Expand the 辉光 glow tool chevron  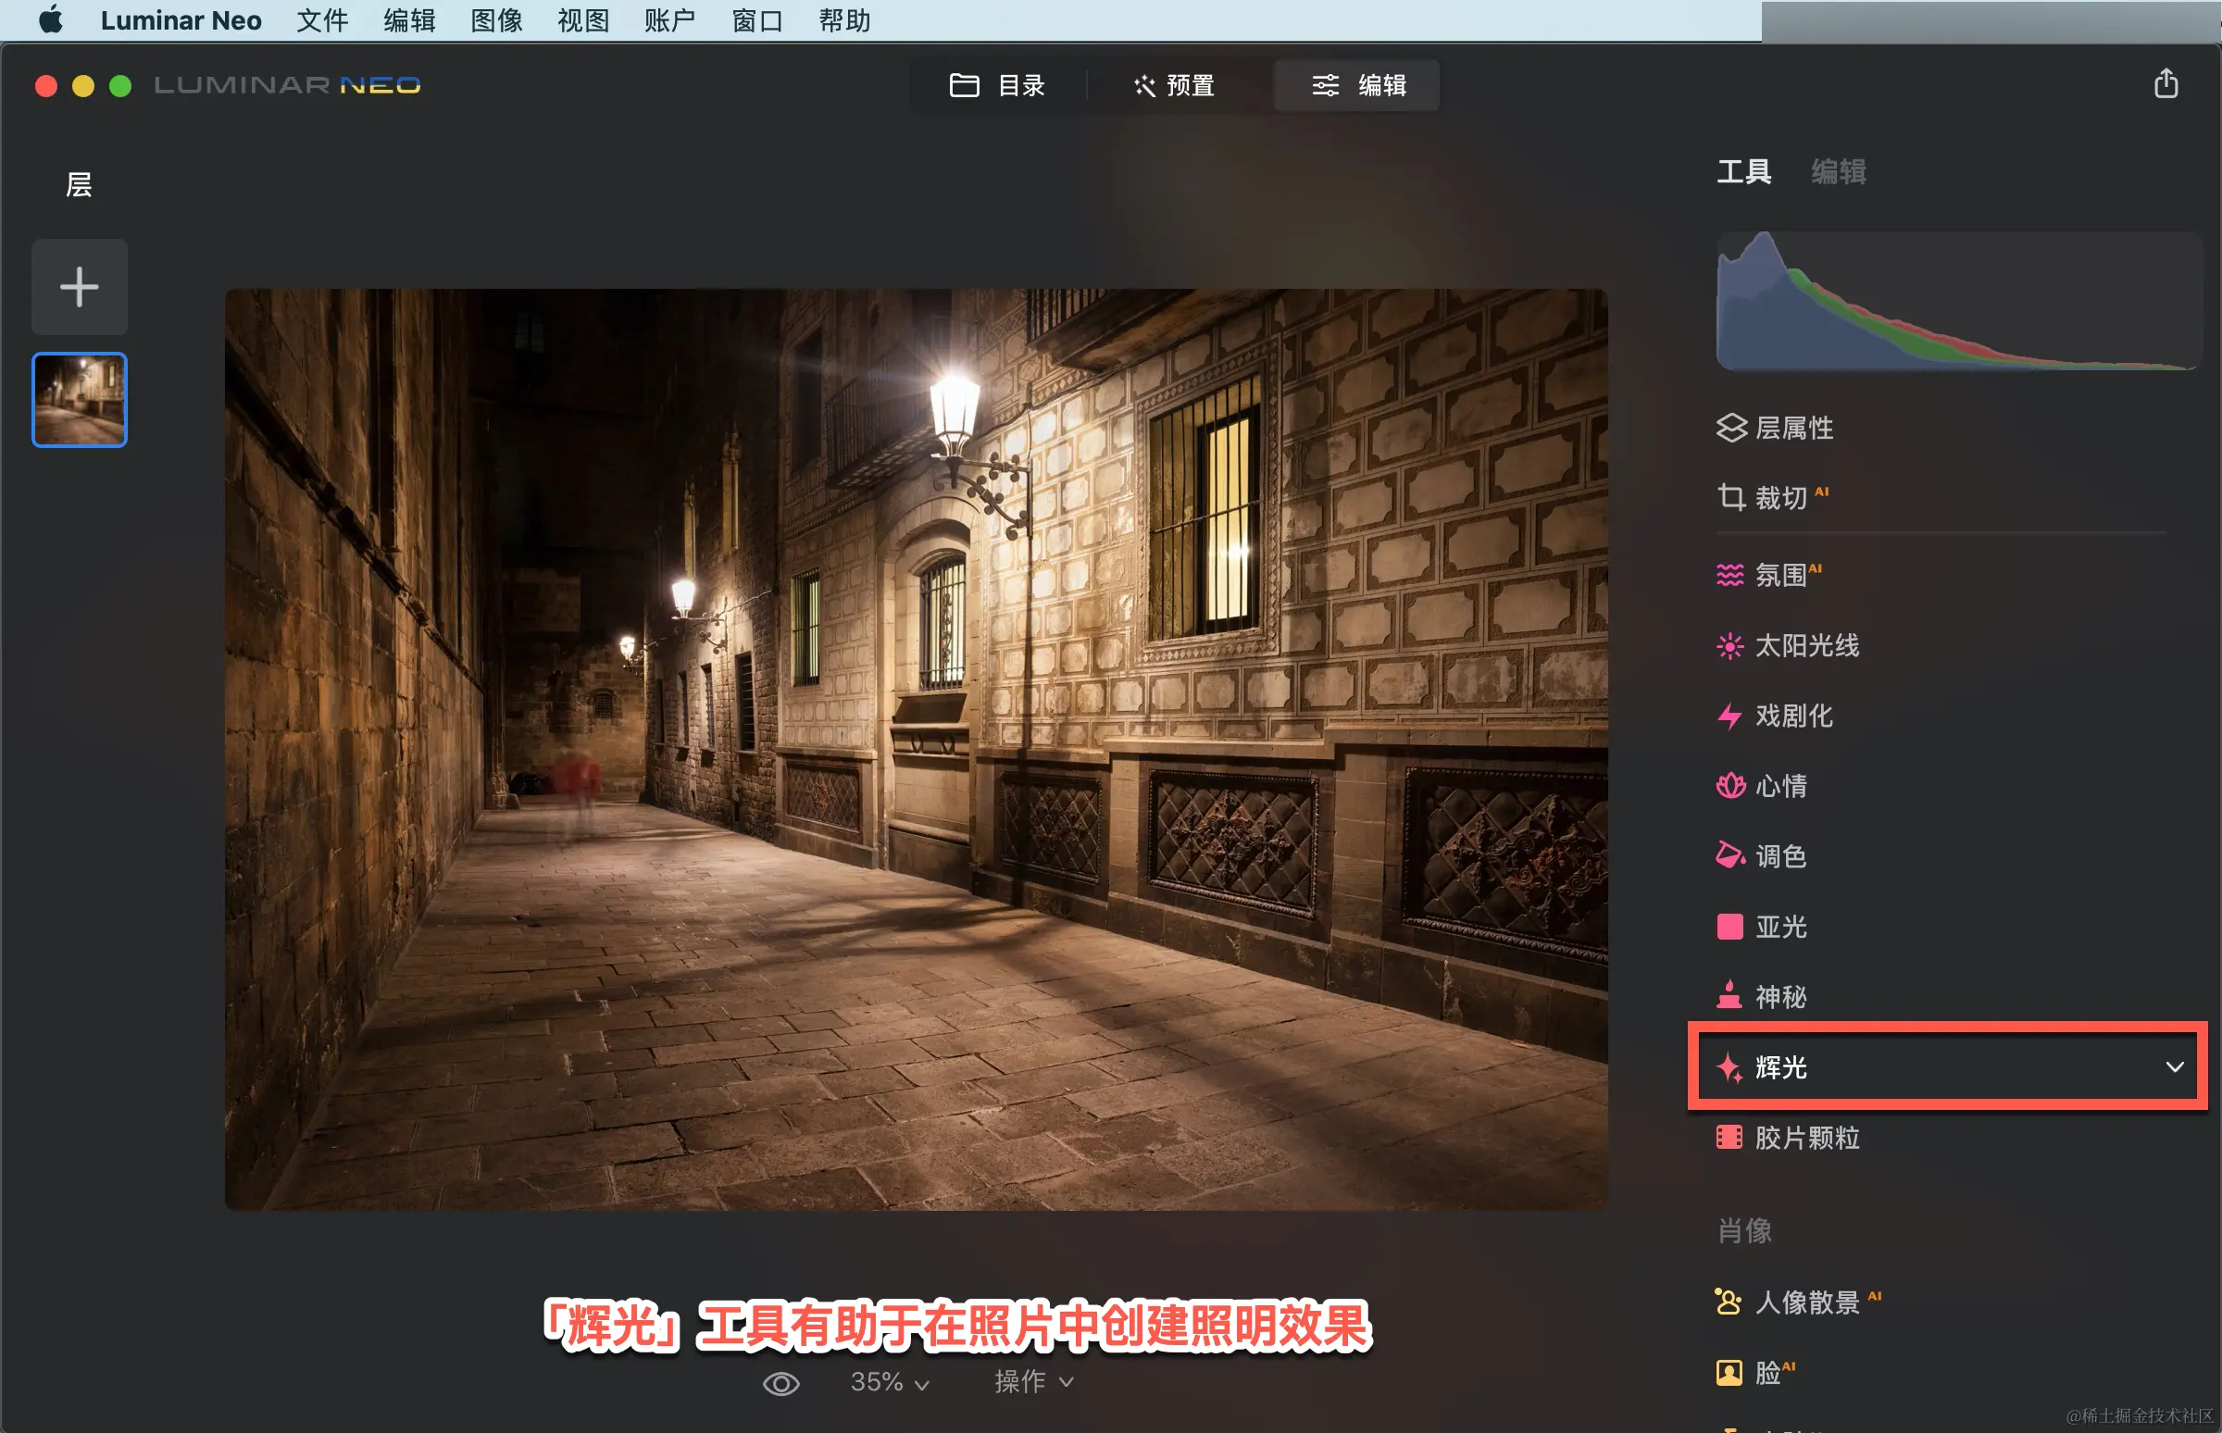tap(2174, 1067)
